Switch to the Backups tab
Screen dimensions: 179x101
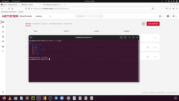pyautogui.click(x=44, y=24)
